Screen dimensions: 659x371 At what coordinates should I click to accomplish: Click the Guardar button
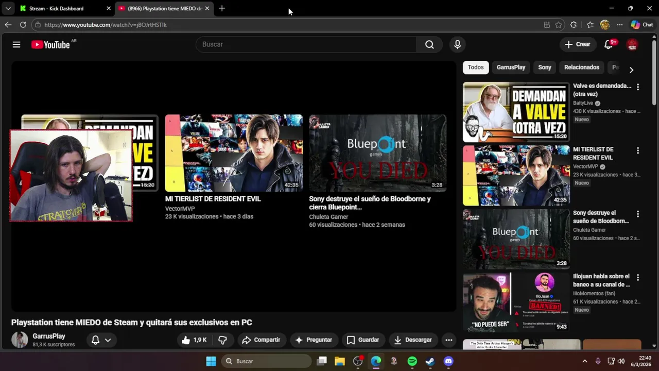[363, 340]
